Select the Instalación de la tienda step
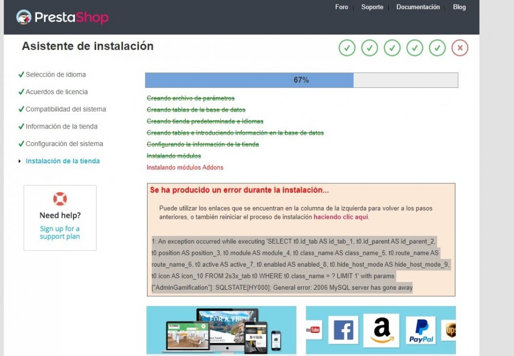Image resolution: width=514 pixels, height=356 pixels. [62, 161]
